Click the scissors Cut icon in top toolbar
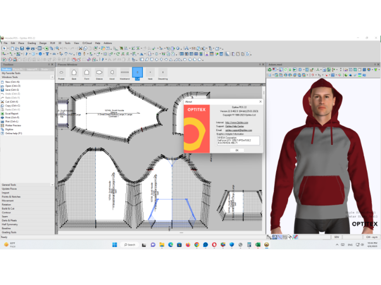Viewport: 381px width, 285px height. pyautogui.click(x=80, y=48)
